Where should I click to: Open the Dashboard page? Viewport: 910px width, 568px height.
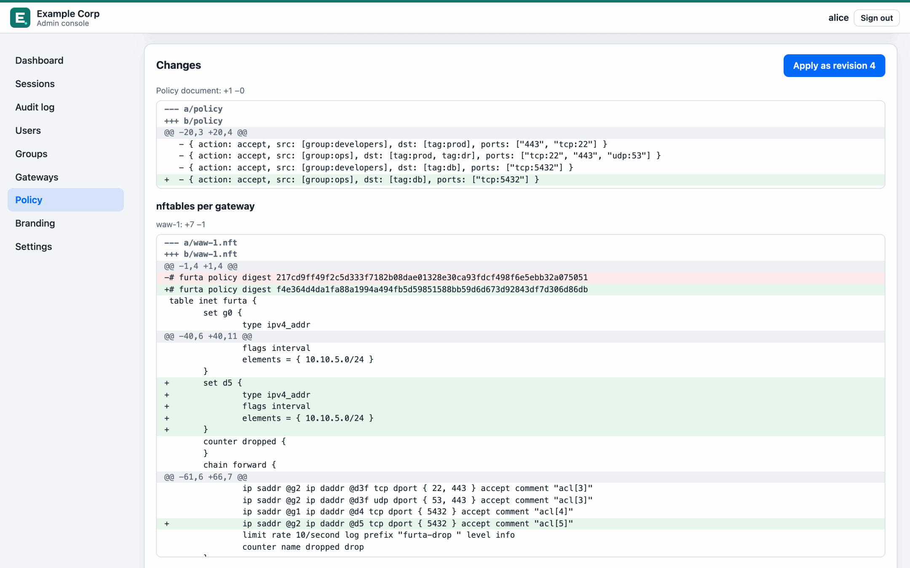tap(66, 61)
